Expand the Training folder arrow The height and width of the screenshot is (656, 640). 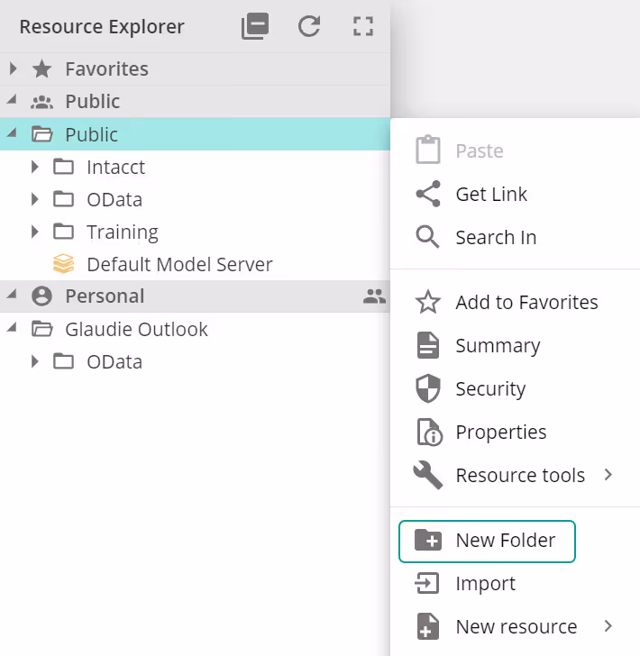35,232
